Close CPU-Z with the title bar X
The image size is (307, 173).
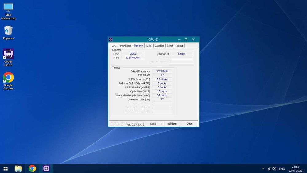[193, 39]
